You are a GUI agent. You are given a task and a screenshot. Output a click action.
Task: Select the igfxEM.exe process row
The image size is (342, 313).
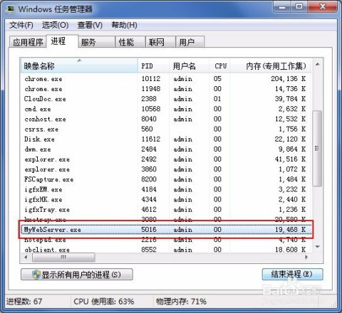pyautogui.click(x=165, y=189)
